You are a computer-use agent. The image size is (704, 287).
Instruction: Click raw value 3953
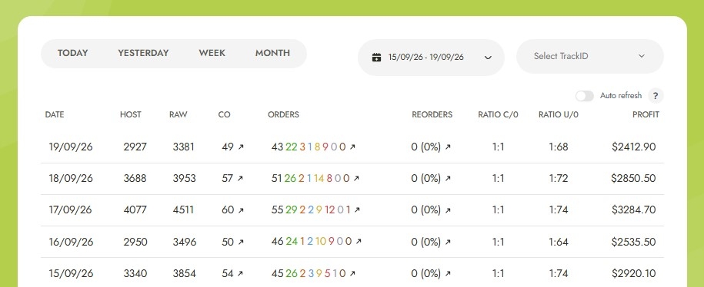pyautogui.click(x=185, y=178)
